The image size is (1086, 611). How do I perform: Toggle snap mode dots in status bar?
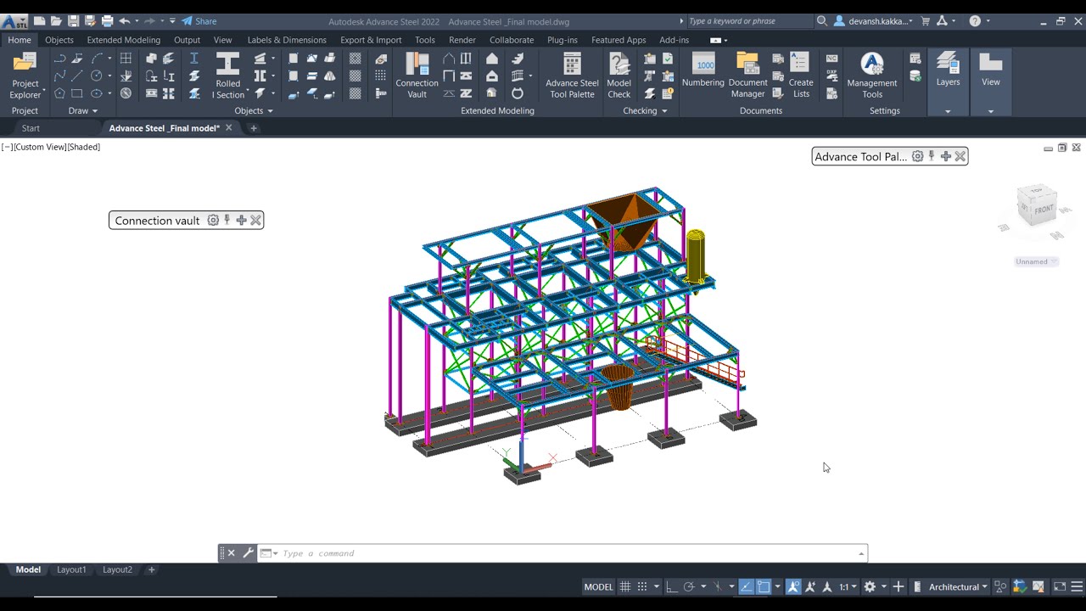(x=642, y=586)
